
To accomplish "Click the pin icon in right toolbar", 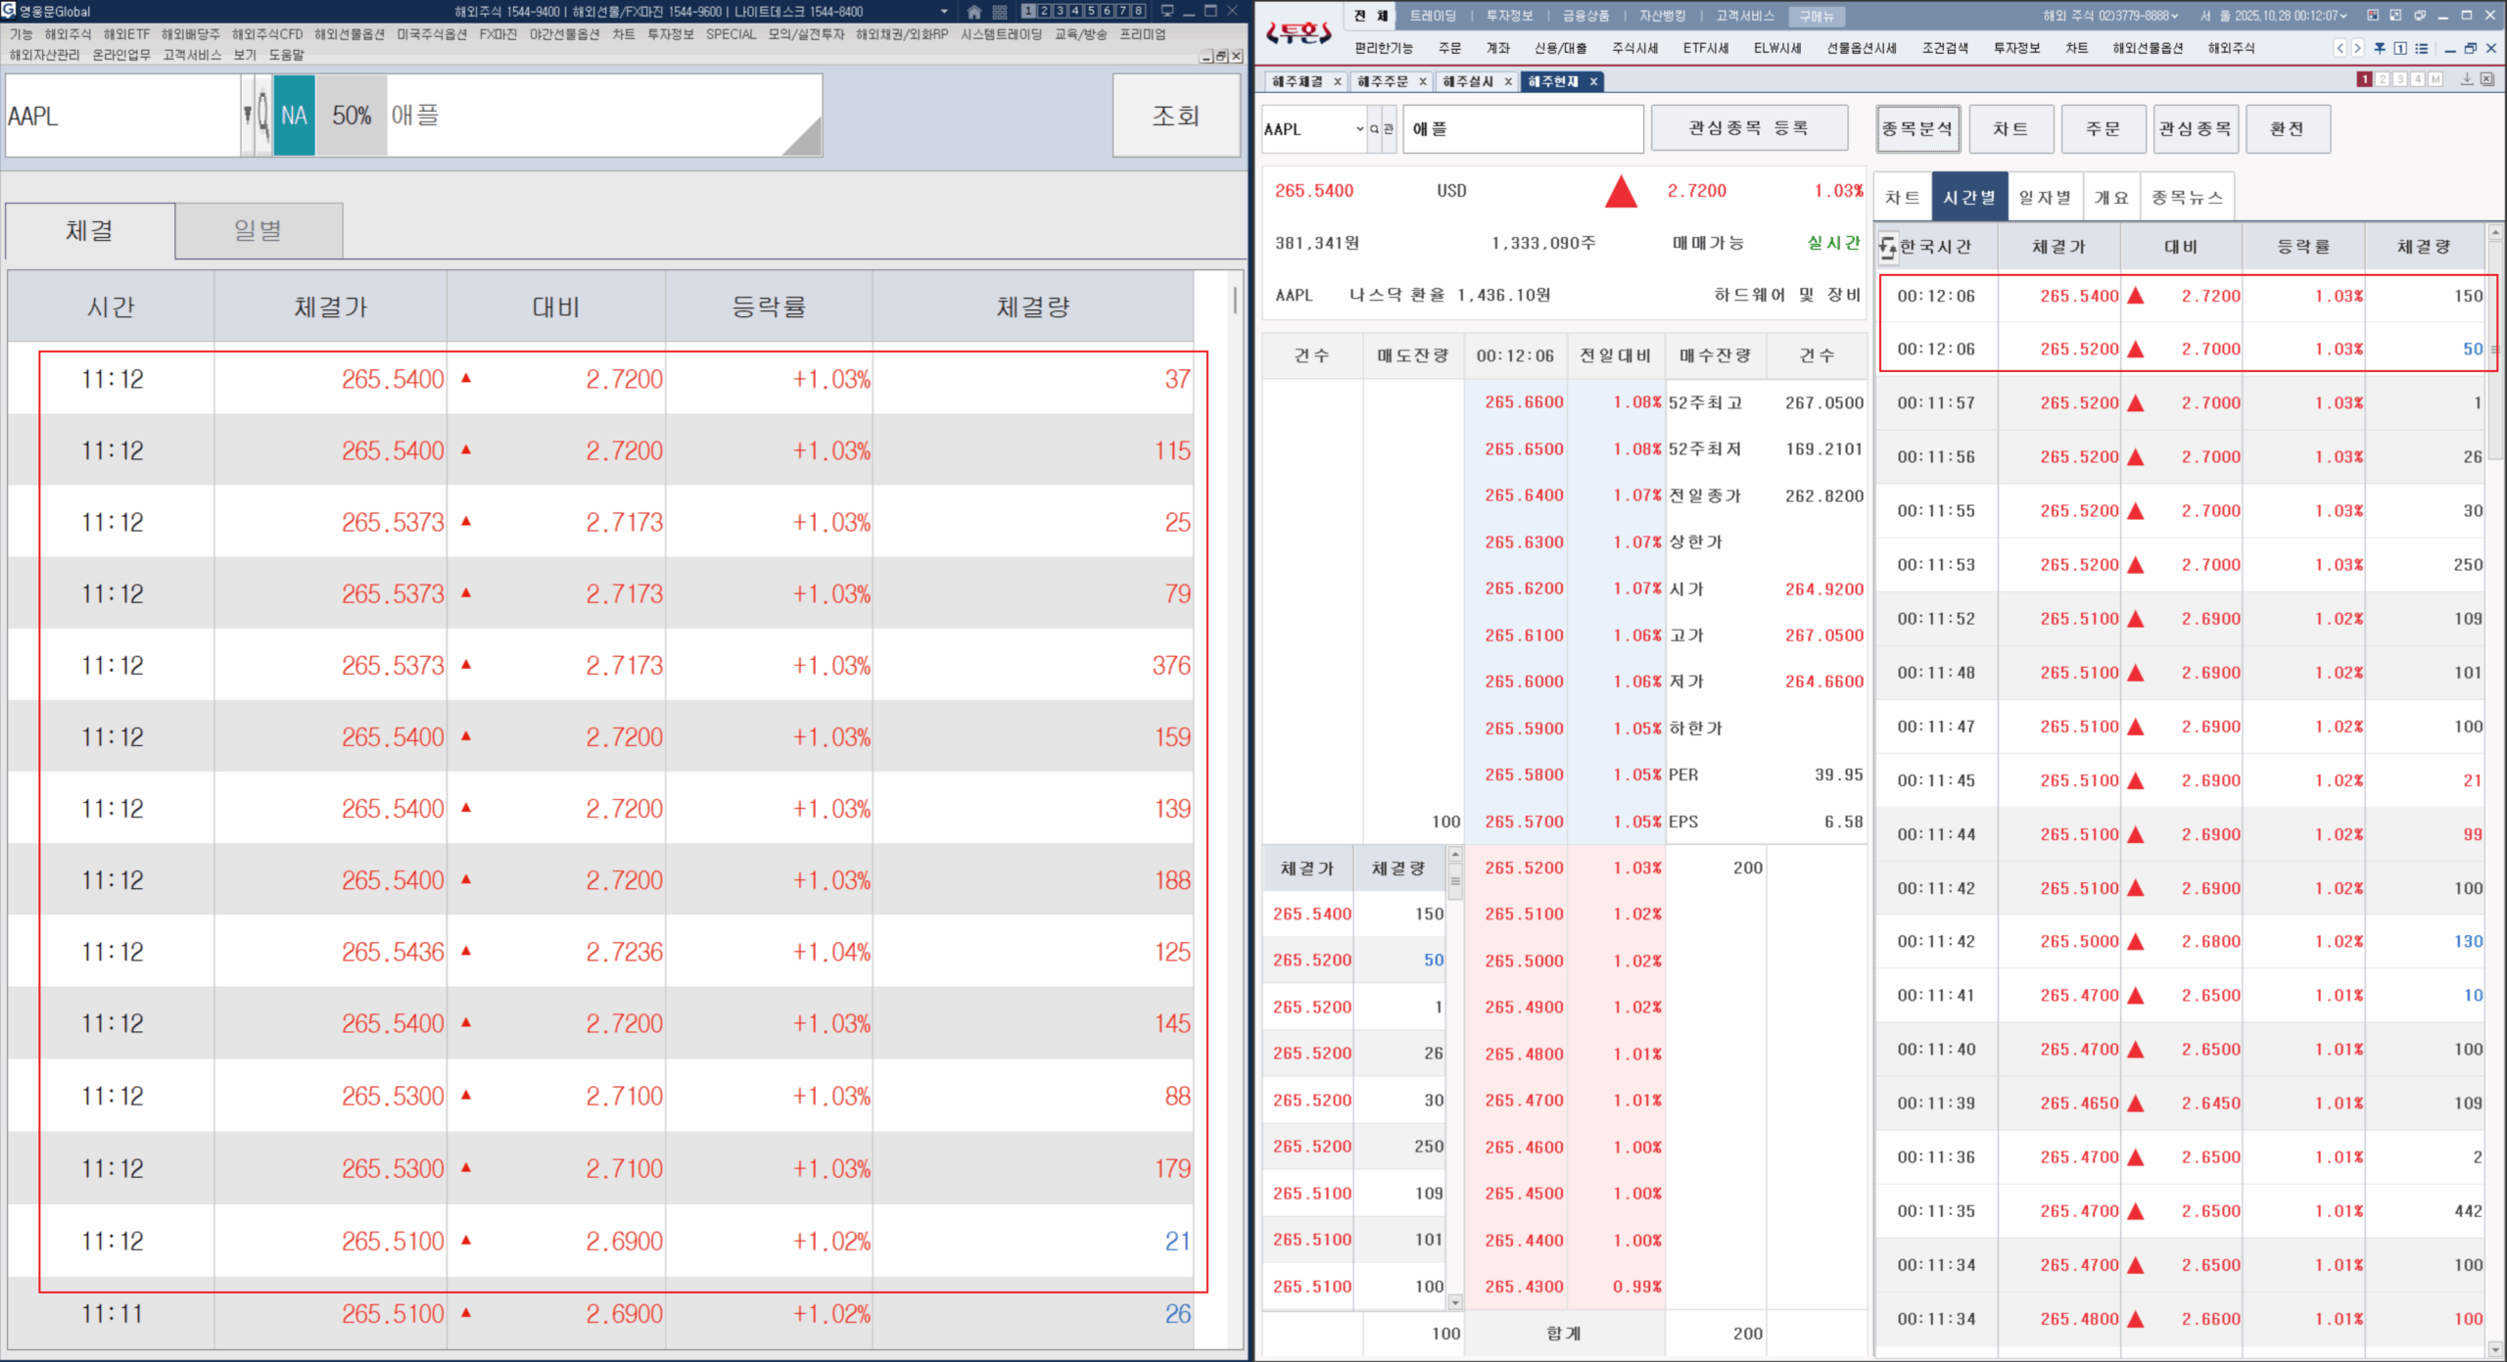I will click(2380, 48).
